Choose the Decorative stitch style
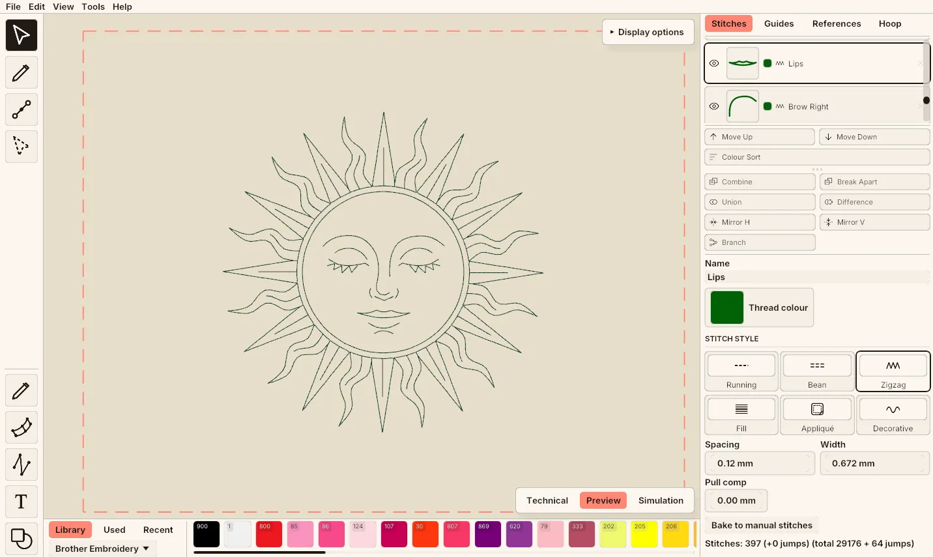Image resolution: width=933 pixels, height=557 pixels. tap(893, 416)
